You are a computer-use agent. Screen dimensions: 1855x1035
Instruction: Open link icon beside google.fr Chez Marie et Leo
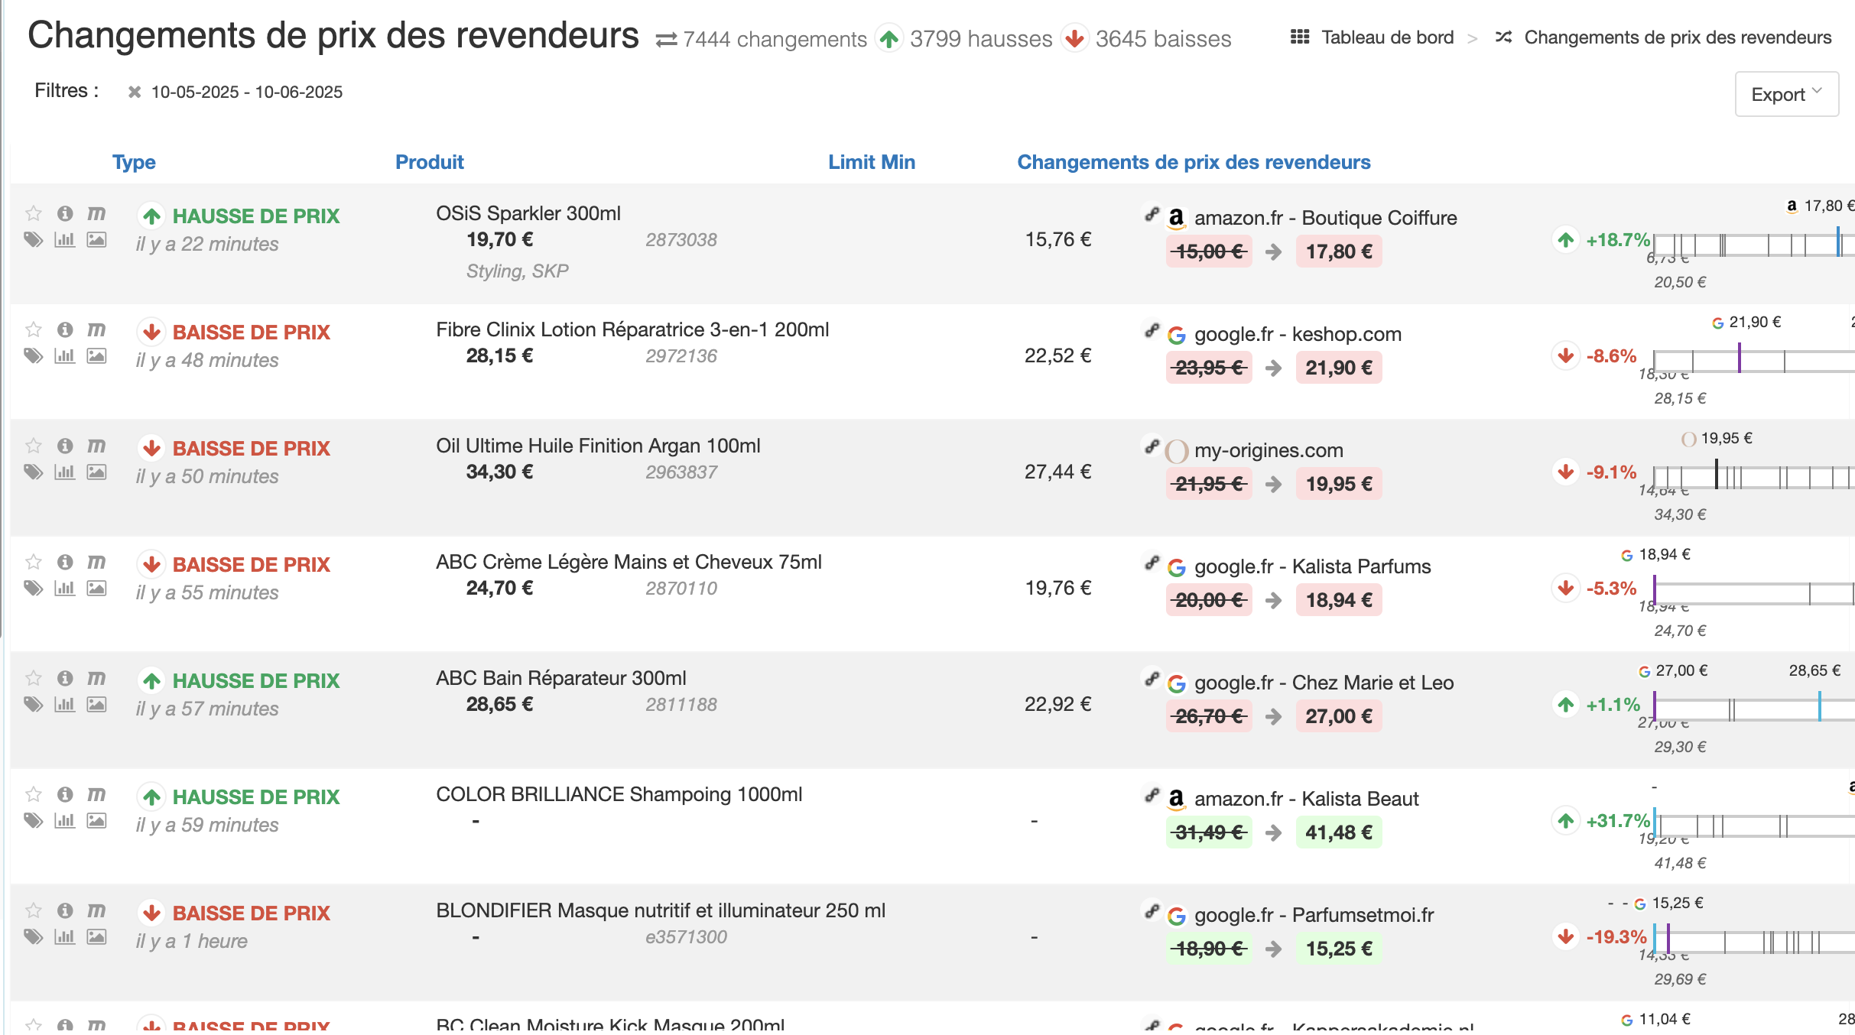point(1152,679)
